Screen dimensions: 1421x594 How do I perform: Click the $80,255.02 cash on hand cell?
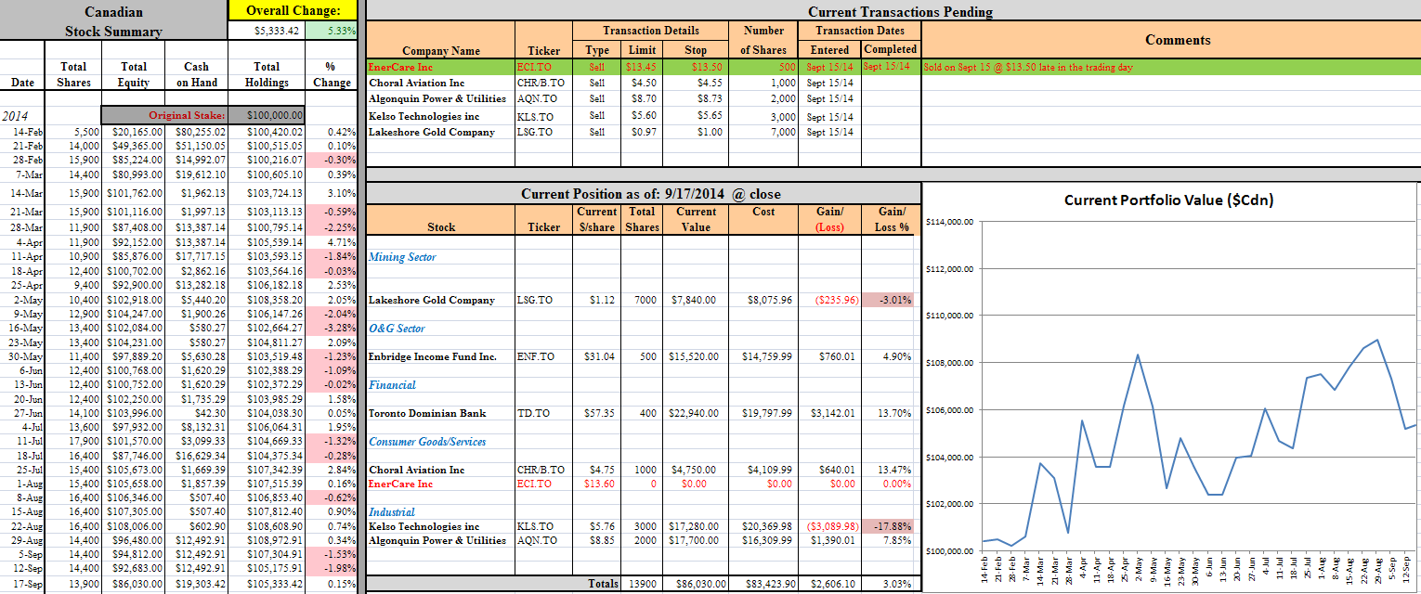[199, 132]
